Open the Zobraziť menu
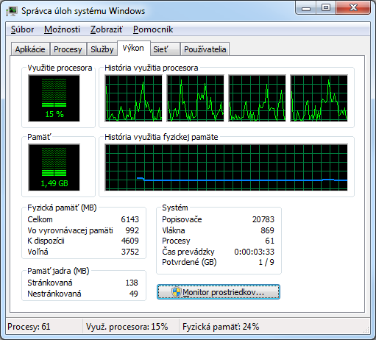This screenshot has height=340, width=376. [107, 29]
